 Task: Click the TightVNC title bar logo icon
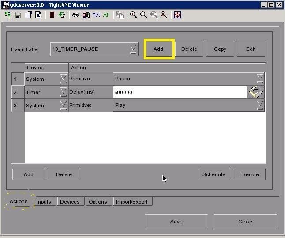click(x=5, y=5)
